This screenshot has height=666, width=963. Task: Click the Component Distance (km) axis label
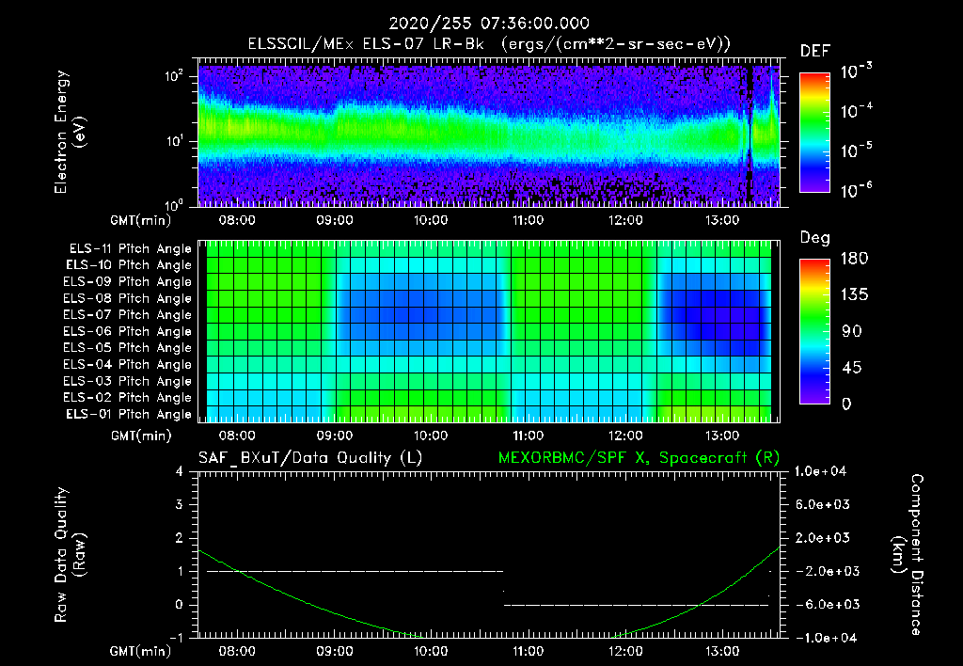907,554
